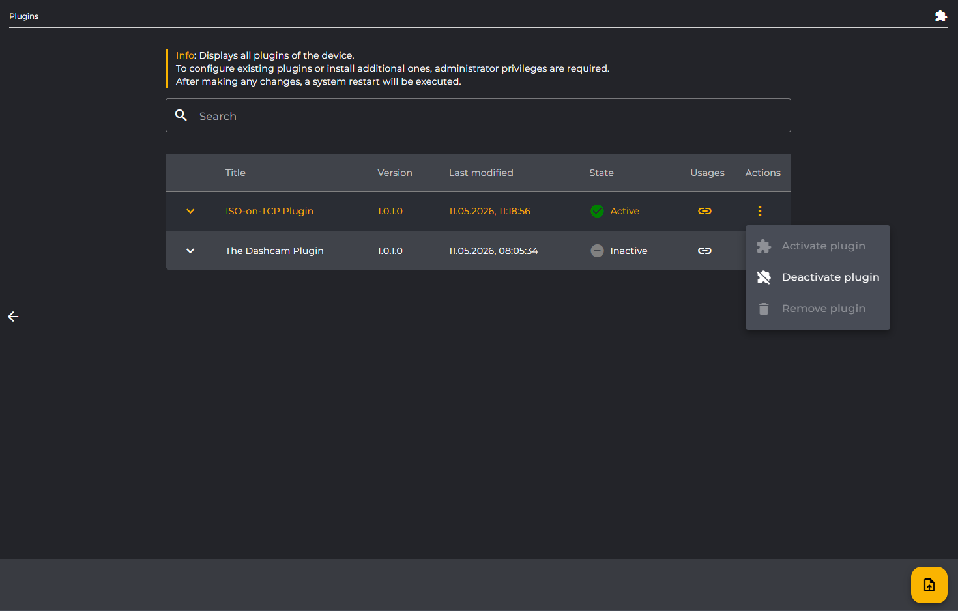This screenshot has height=611, width=958.
Task: Click the grey Inactive status icon
Action: coord(597,251)
